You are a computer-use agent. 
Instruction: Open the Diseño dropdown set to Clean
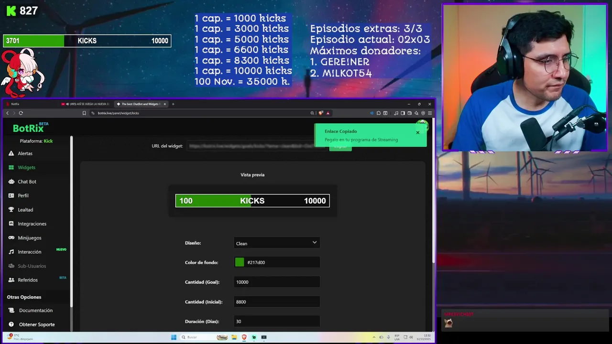tap(277, 243)
